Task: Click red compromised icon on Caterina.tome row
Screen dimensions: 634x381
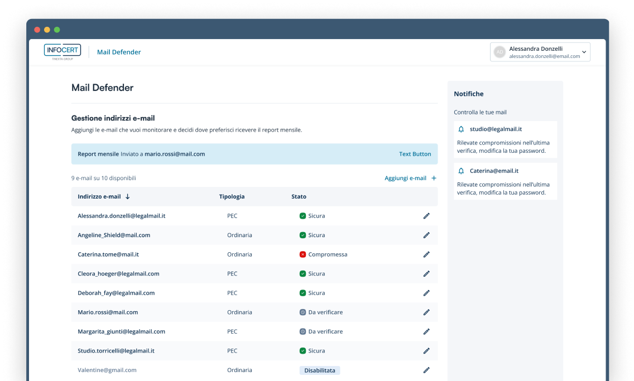Action: (x=302, y=254)
